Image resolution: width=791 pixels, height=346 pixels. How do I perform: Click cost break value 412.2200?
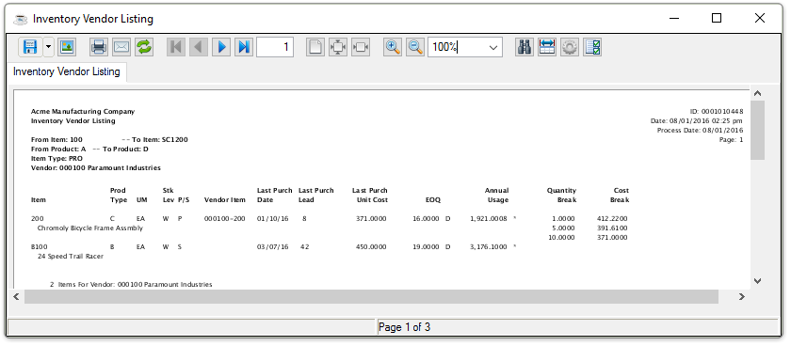612,218
